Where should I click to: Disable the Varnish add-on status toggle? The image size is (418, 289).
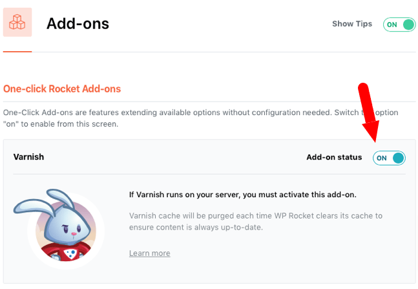coord(389,158)
